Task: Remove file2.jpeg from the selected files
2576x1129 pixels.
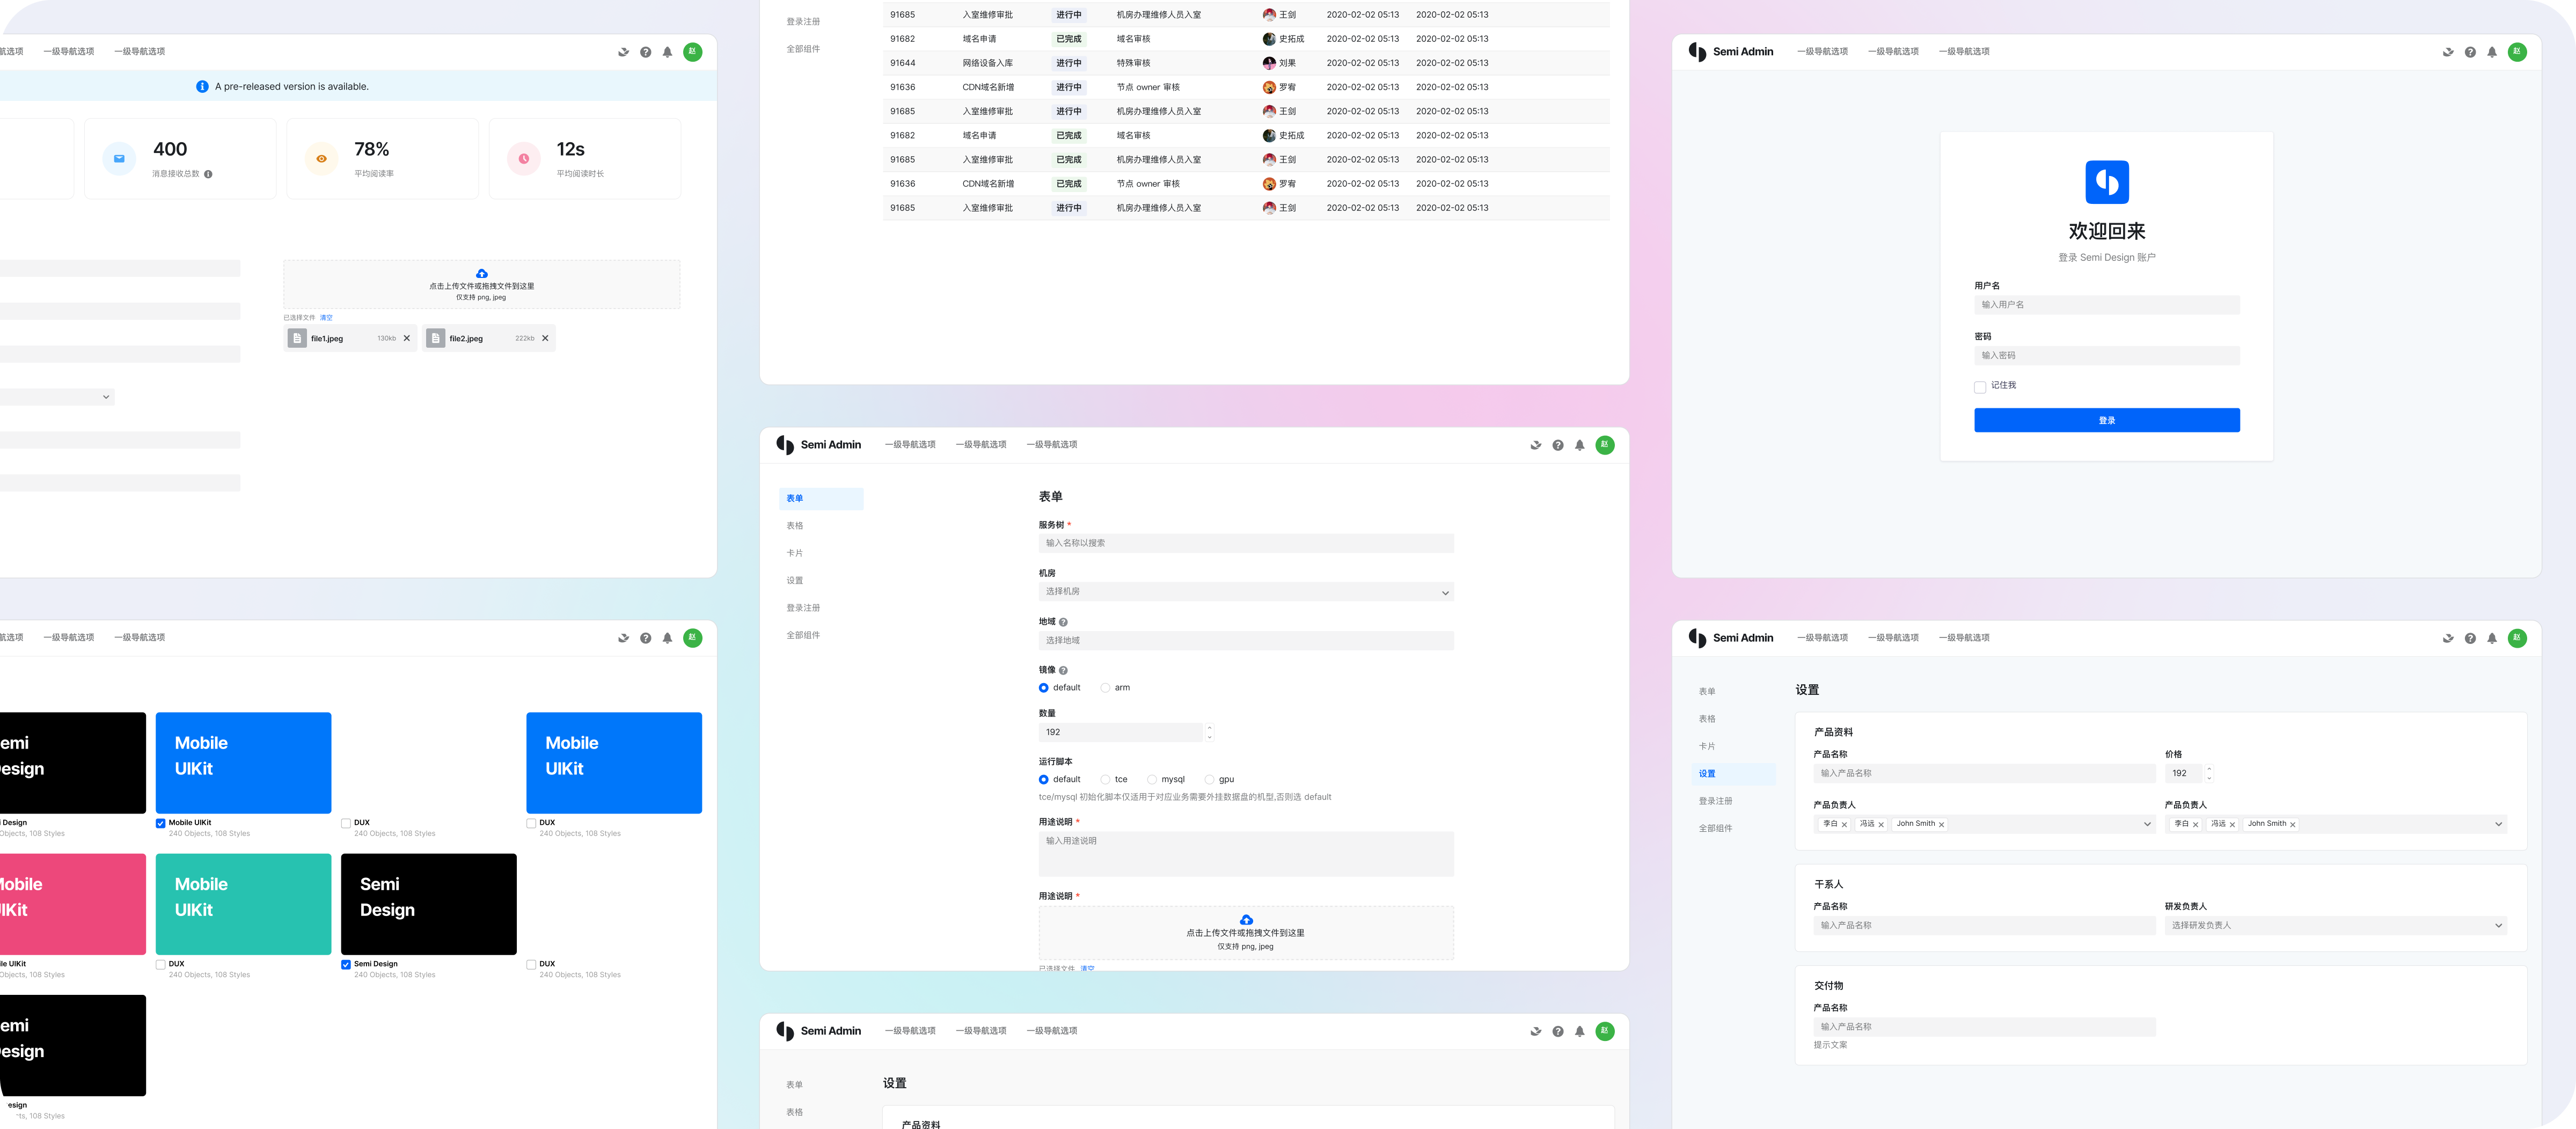Action: click(x=545, y=339)
